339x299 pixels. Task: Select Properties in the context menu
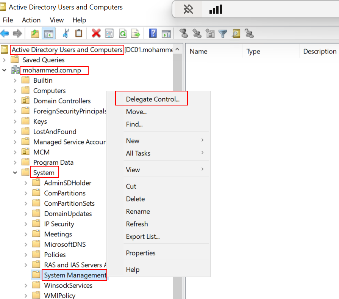pyautogui.click(x=141, y=253)
